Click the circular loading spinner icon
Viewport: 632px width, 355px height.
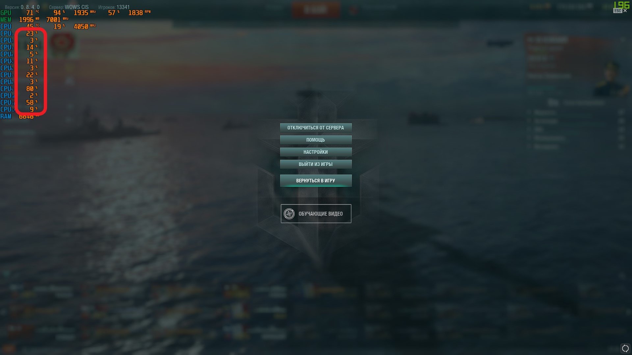625,348
